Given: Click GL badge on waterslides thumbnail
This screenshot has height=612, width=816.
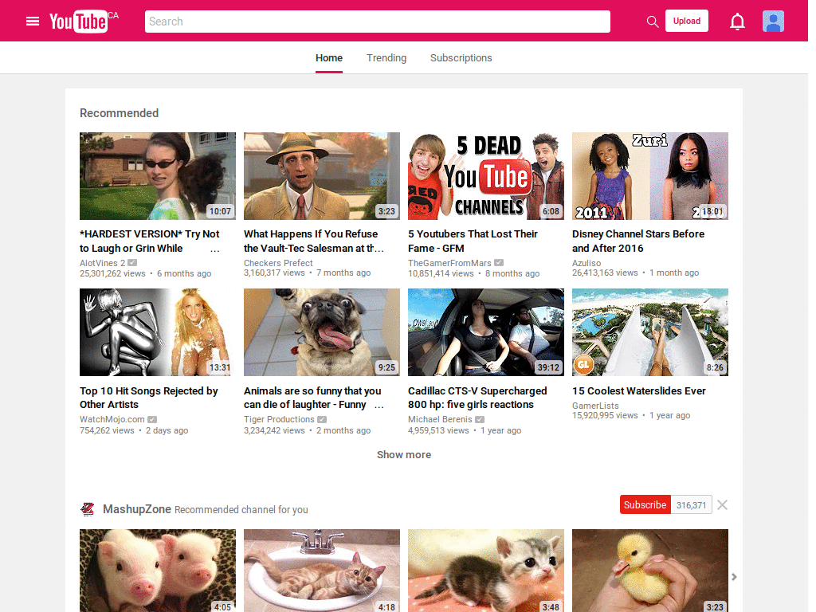Looking at the screenshot, I should (x=583, y=364).
